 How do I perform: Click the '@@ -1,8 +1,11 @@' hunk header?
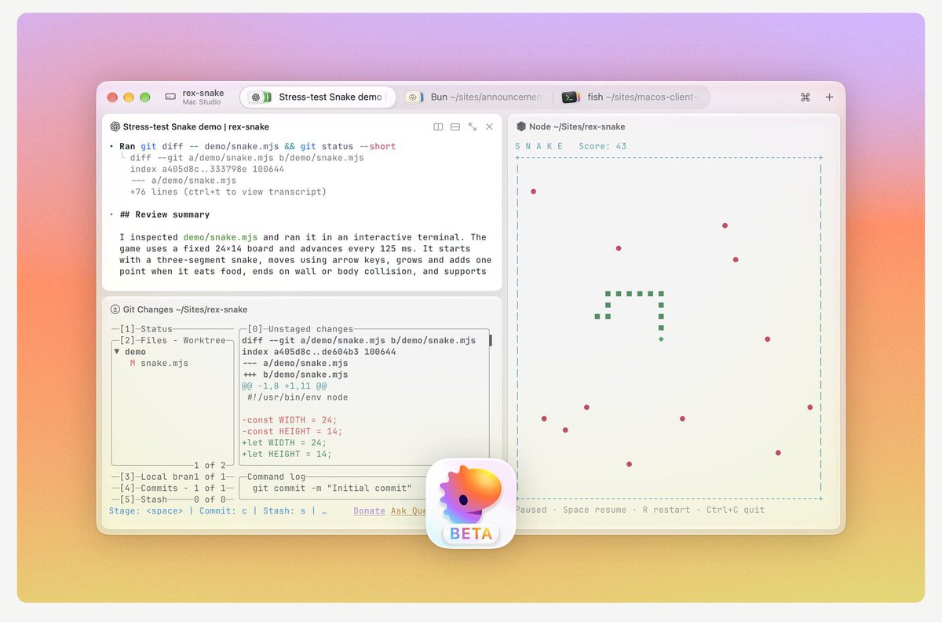tap(284, 386)
